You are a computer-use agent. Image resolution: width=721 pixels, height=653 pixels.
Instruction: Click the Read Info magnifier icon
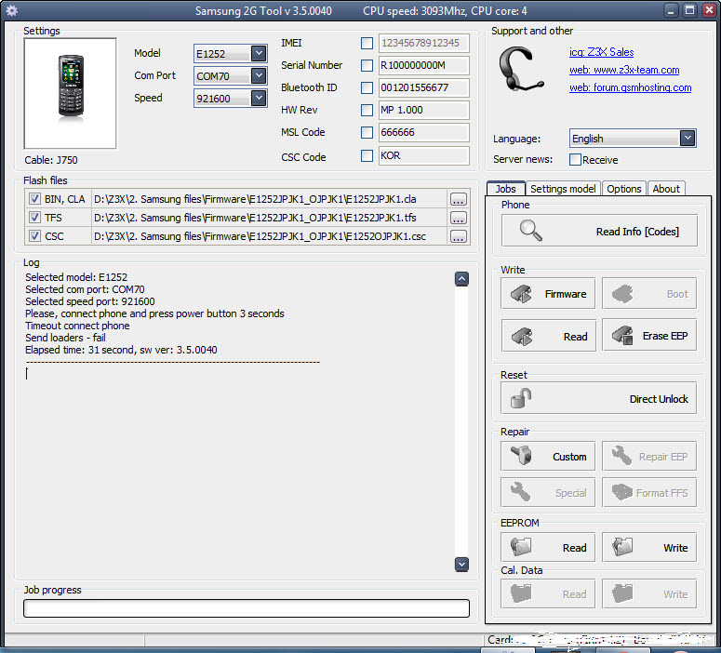tap(530, 231)
